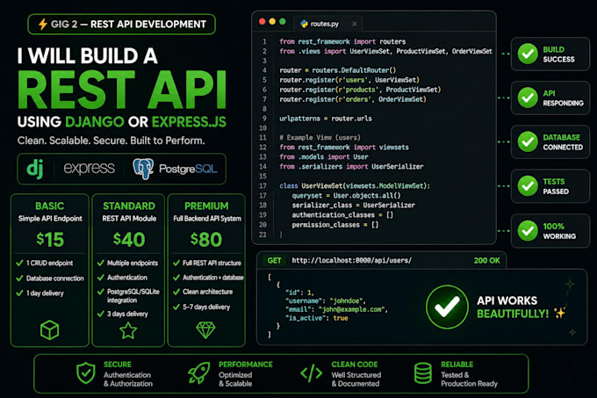Click the 'Optimized & Scalable' text

(x=235, y=380)
